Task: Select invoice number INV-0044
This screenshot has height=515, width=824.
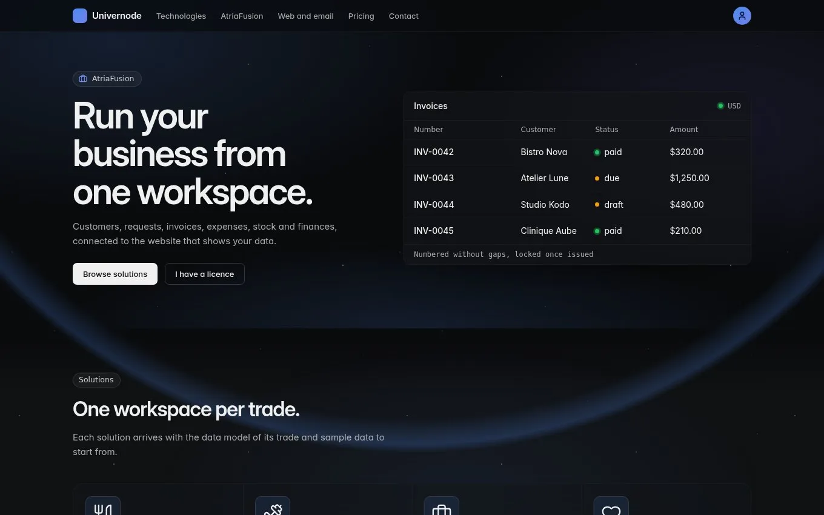Action: tap(434, 205)
